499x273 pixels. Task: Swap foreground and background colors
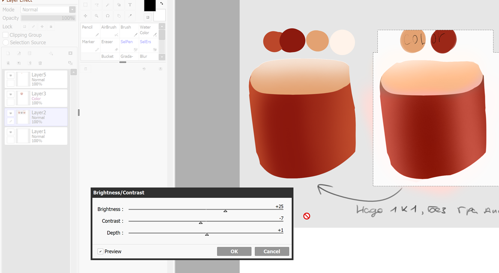click(x=162, y=3)
